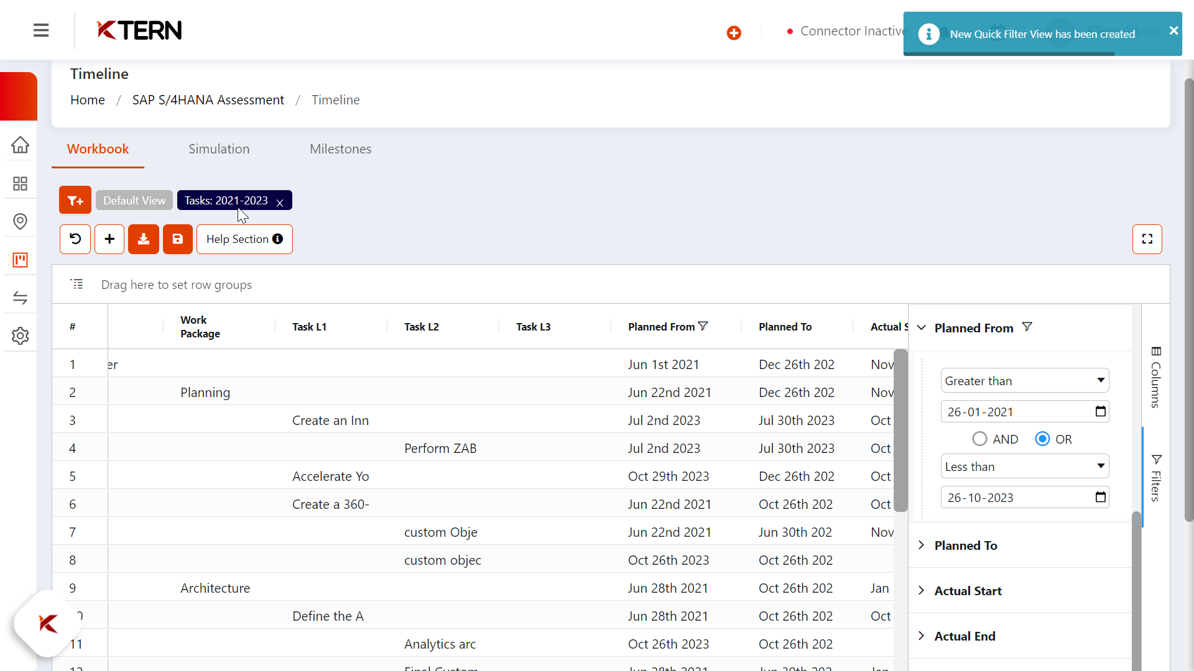
Task: Sort by Task L1 column header
Action: tap(309, 327)
